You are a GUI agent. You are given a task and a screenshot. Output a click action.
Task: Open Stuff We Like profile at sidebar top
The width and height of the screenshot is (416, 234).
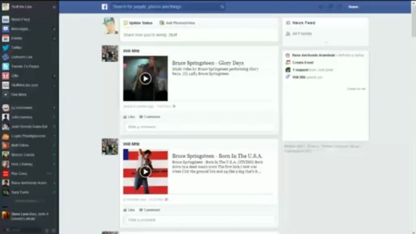tap(21, 7)
